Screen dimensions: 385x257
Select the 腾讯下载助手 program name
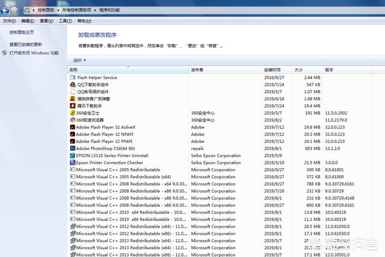tap(90, 106)
